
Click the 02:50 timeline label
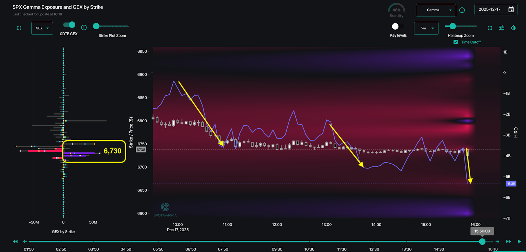tap(61, 249)
